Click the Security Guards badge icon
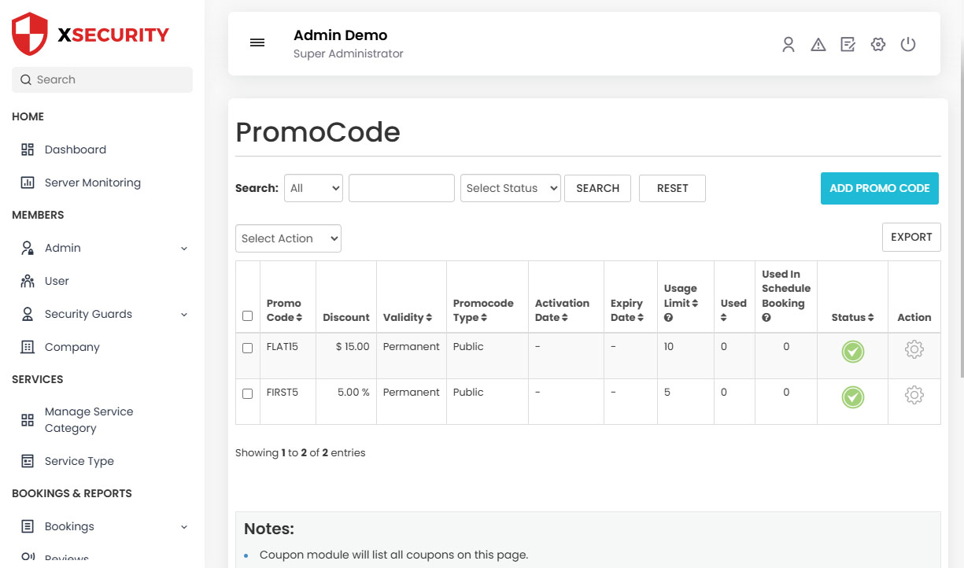The image size is (964, 568). (28, 314)
